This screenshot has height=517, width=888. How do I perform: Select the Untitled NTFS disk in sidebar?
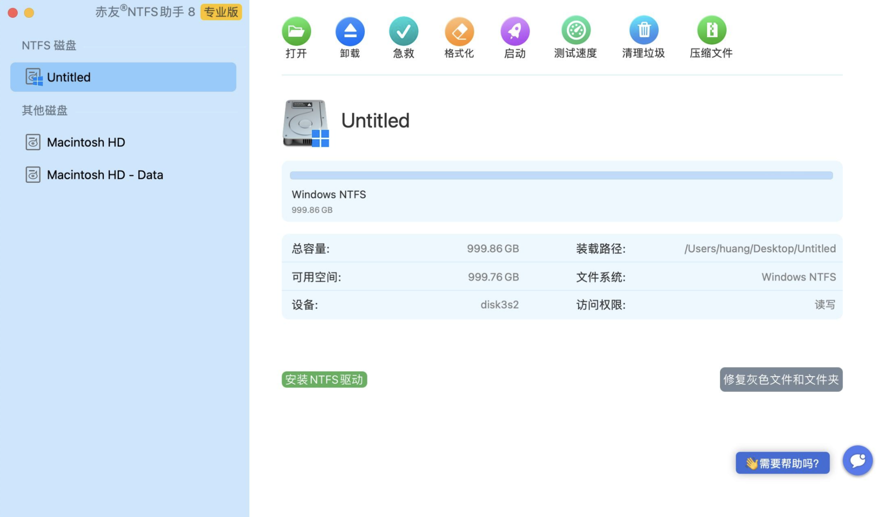pos(123,77)
